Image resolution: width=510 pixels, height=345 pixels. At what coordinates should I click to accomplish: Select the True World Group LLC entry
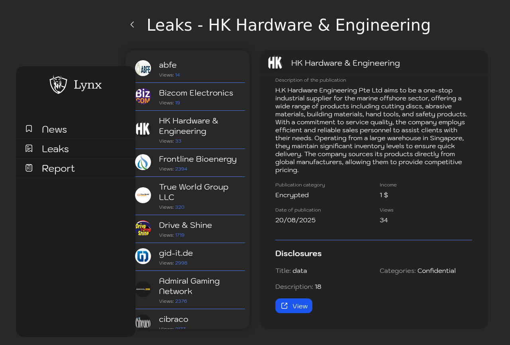click(x=190, y=196)
